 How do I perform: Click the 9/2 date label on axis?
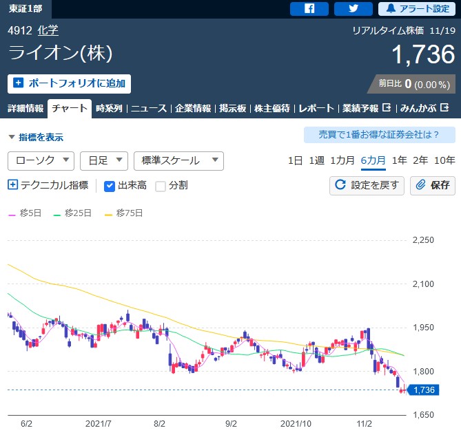pyautogui.click(x=231, y=424)
